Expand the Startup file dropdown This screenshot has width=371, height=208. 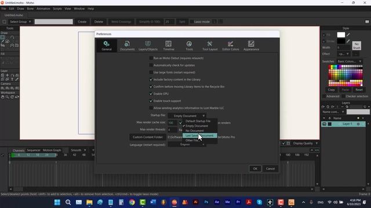[187, 116]
